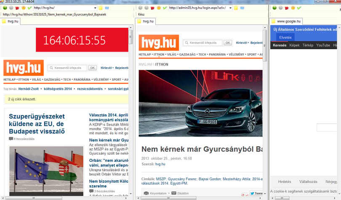Expand the Tweet button dropdown arrow
Image resolution: width=341 pixels, height=200 pixels.
[x=264, y=193]
